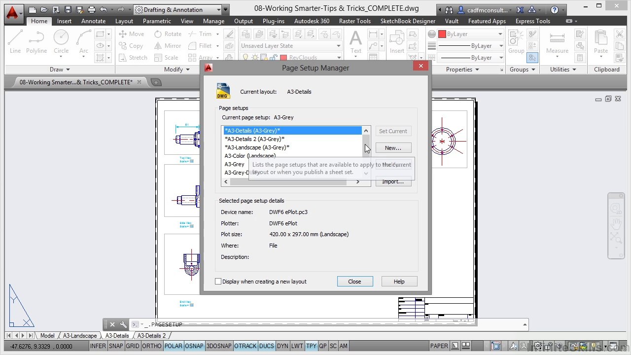
Task: Toggle OSNAP in status bar
Action: pos(194,346)
